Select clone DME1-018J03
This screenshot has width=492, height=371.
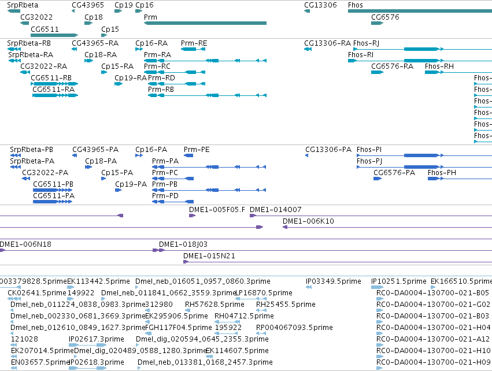[183, 244]
